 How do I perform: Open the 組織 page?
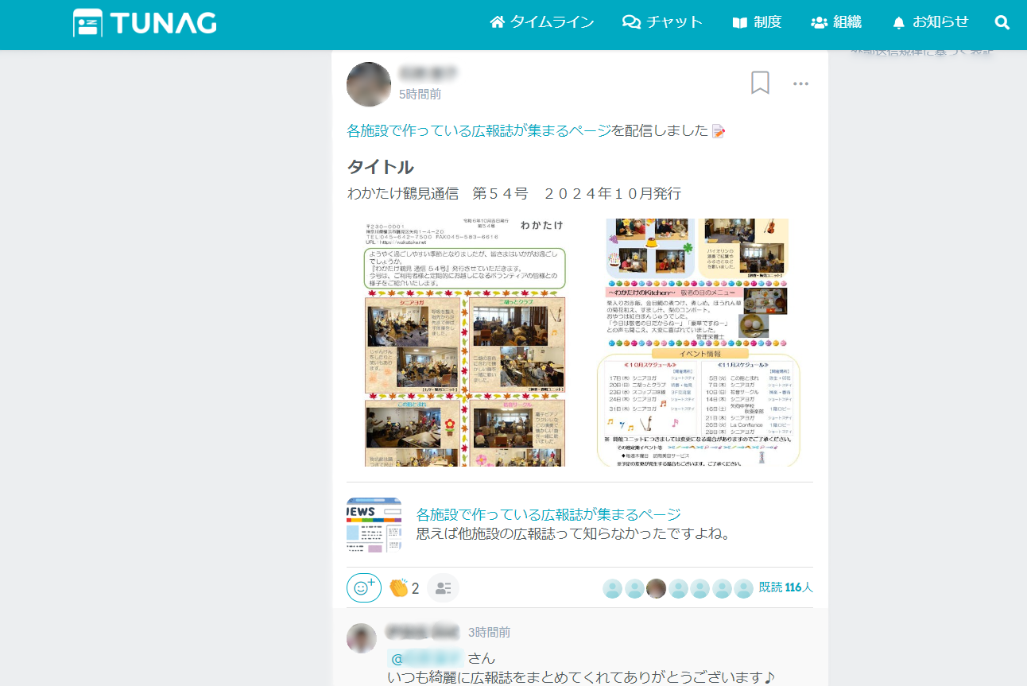tap(835, 22)
